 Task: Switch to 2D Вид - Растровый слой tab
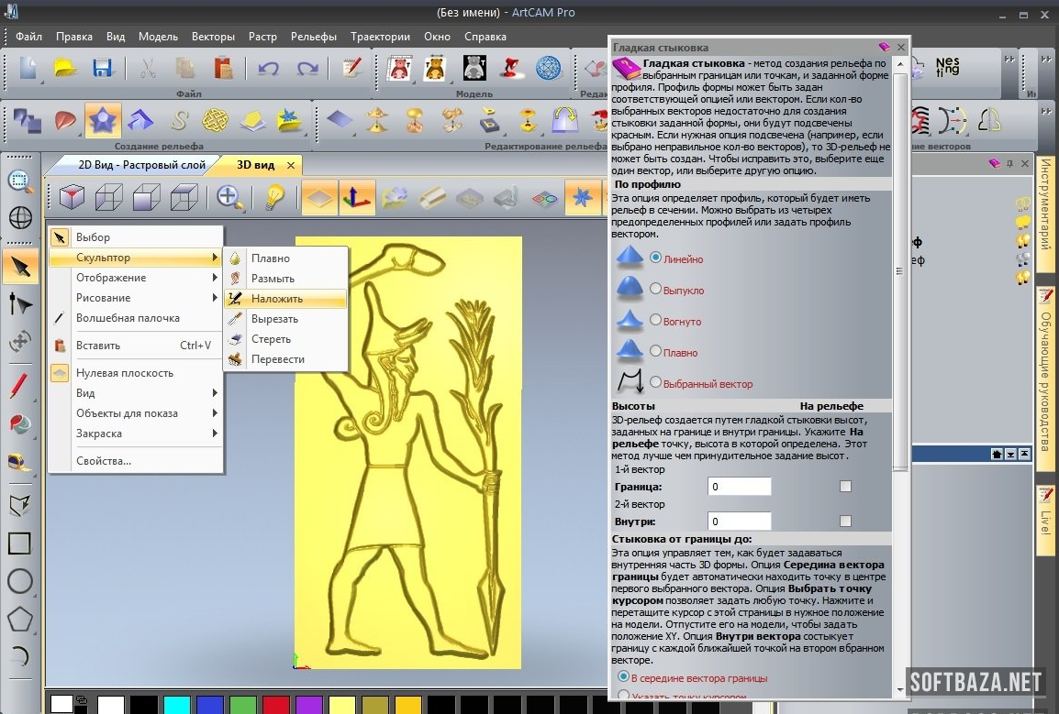[x=140, y=165]
